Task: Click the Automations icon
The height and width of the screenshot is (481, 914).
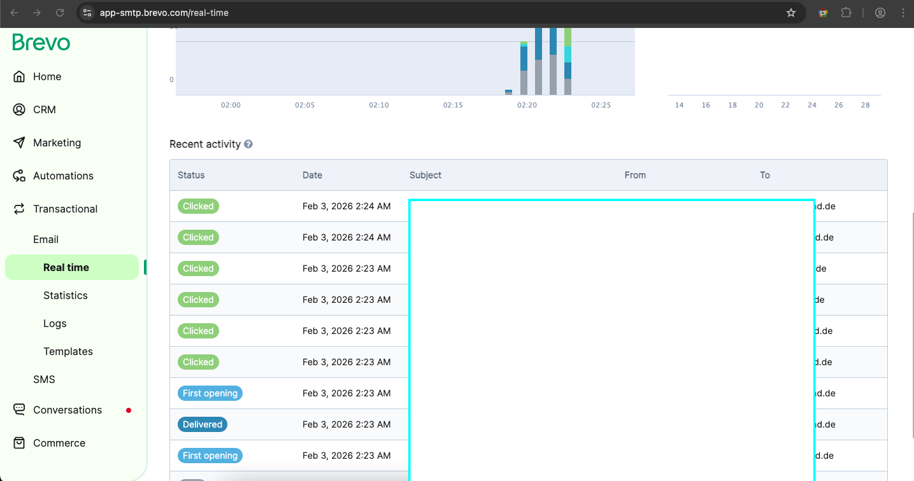Action: click(x=19, y=176)
